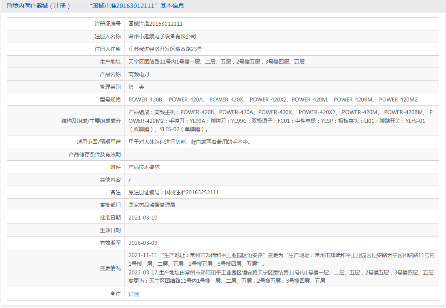Select the 国家药品监督管理局 value
This screenshot has height=308, width=446.
click(152, 205)
